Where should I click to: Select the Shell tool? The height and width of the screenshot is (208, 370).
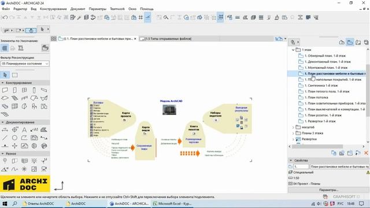[44, 98]
